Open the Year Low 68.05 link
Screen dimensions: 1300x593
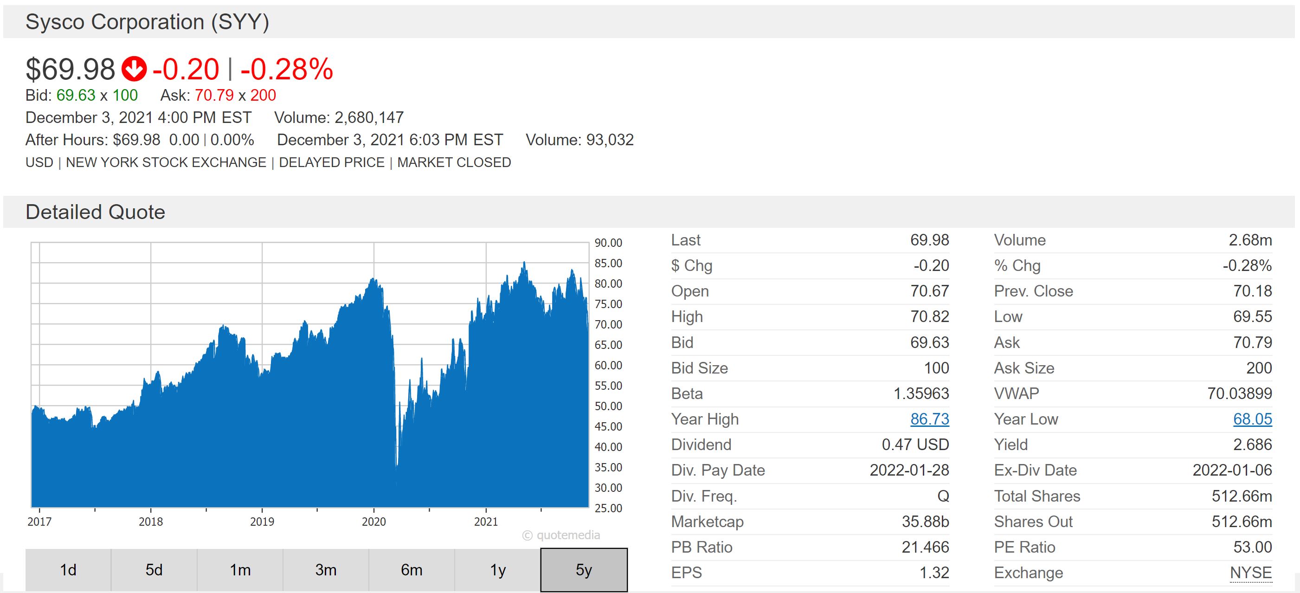point(1252,419)
